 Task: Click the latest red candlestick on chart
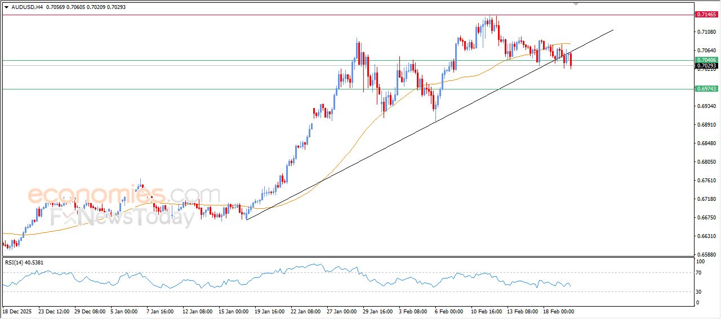[571, 60]
